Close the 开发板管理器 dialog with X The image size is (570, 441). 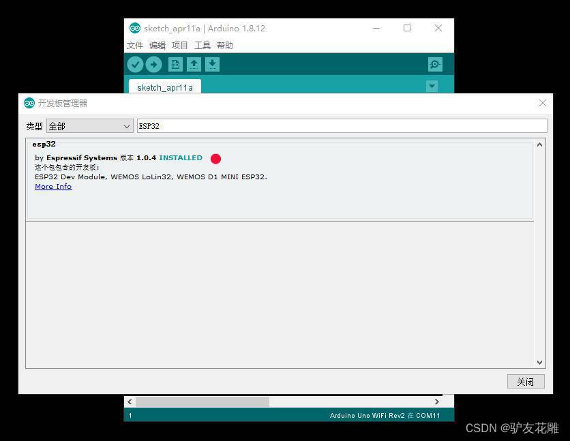543,103
